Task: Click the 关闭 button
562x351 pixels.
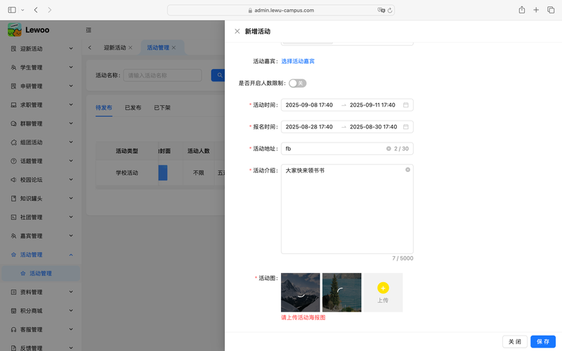Action: tap(514, 342)
